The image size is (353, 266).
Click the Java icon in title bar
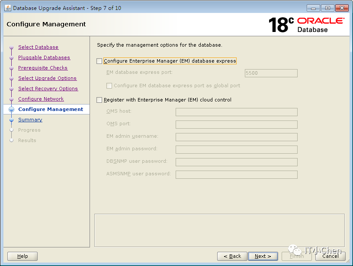tap(8, 8)
